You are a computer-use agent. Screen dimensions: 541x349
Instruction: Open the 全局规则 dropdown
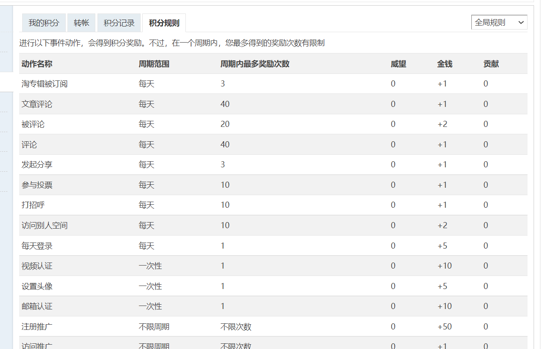499,23
